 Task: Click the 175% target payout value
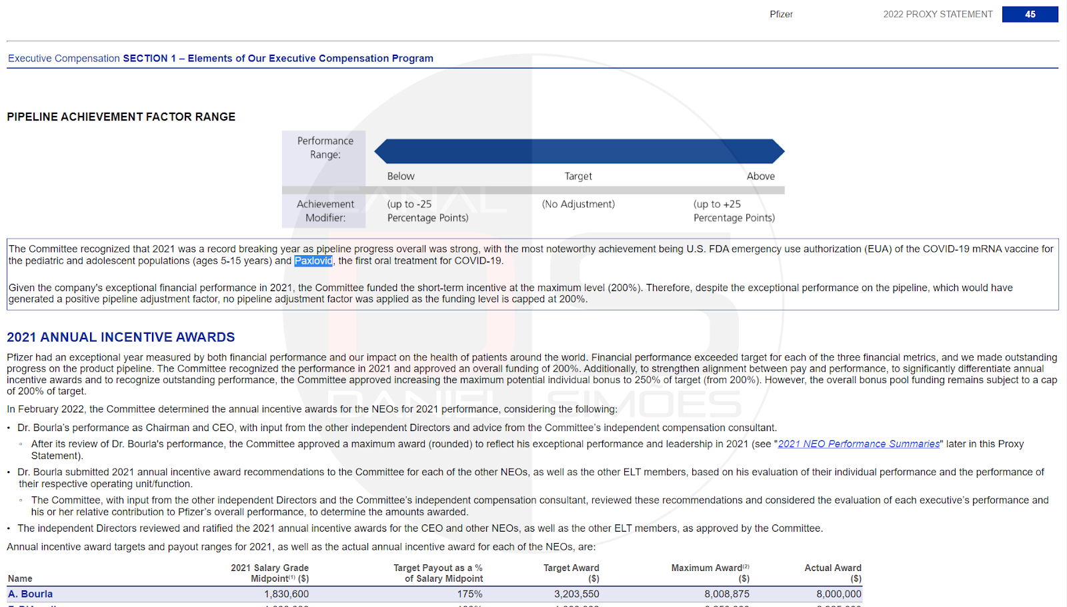point(469,594)
